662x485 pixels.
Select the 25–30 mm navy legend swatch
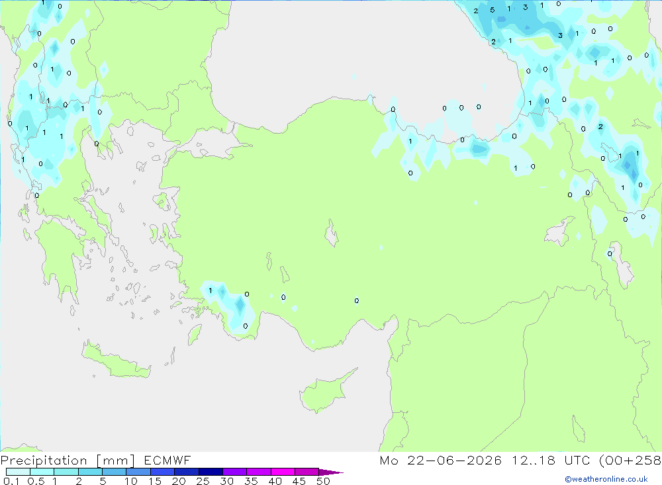point(211,472)
